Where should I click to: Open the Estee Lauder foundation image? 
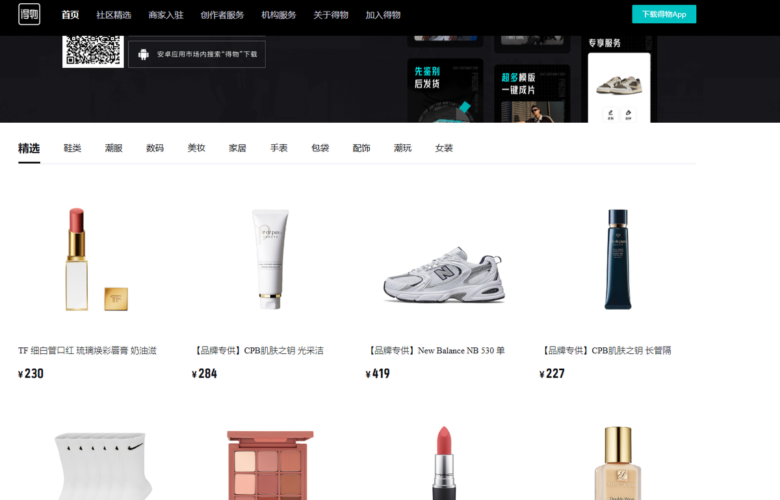pos(617,462)
